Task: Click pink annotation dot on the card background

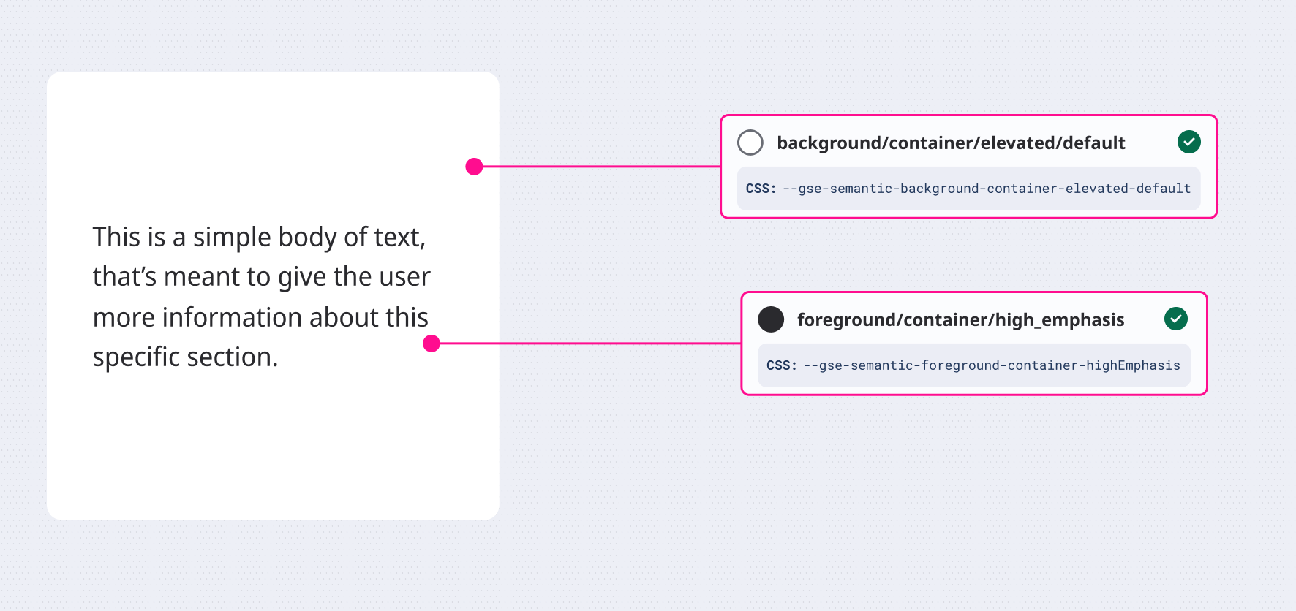Action: point(474,167)
